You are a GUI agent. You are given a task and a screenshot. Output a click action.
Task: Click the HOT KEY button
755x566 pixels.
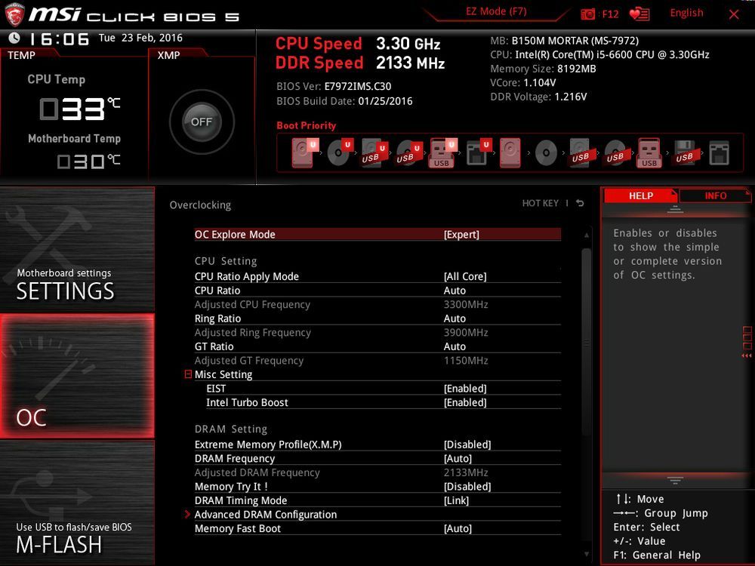click(x=541, y=203)
